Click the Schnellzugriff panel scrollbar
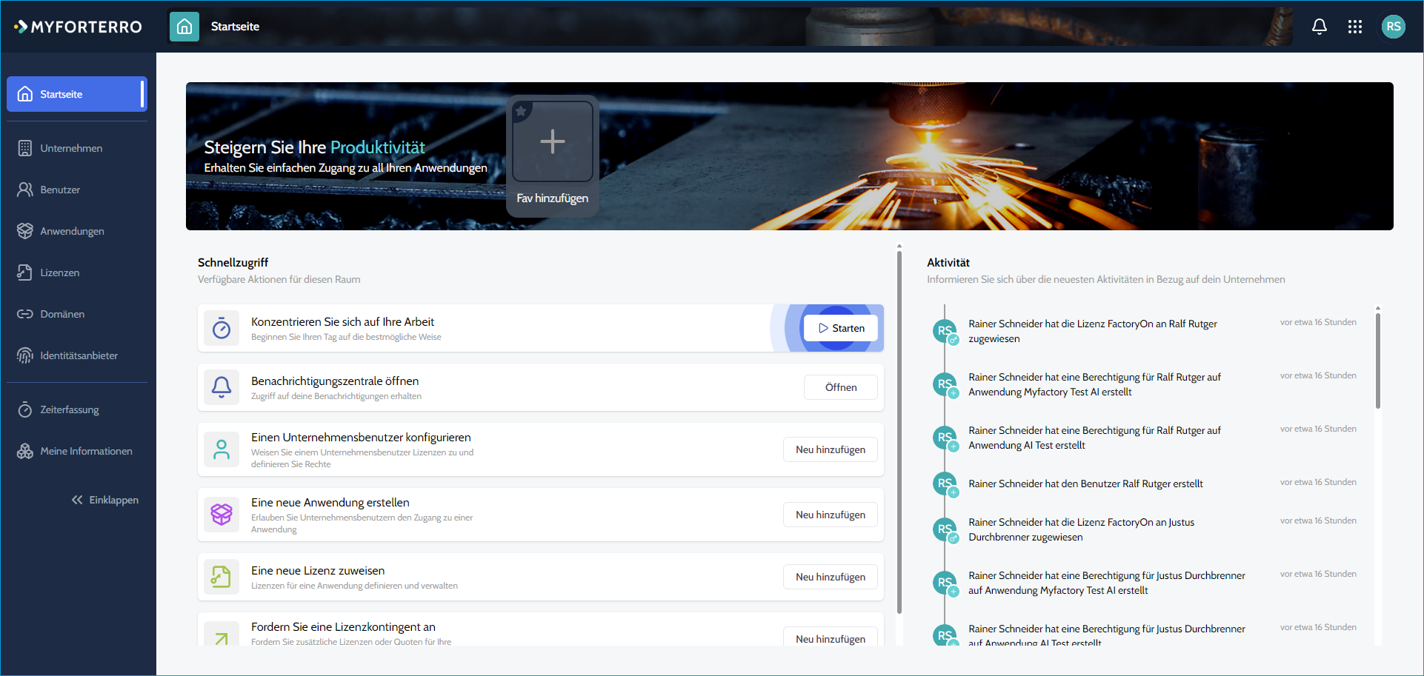Screen dimensions: 1424x676 click(899, 433)
